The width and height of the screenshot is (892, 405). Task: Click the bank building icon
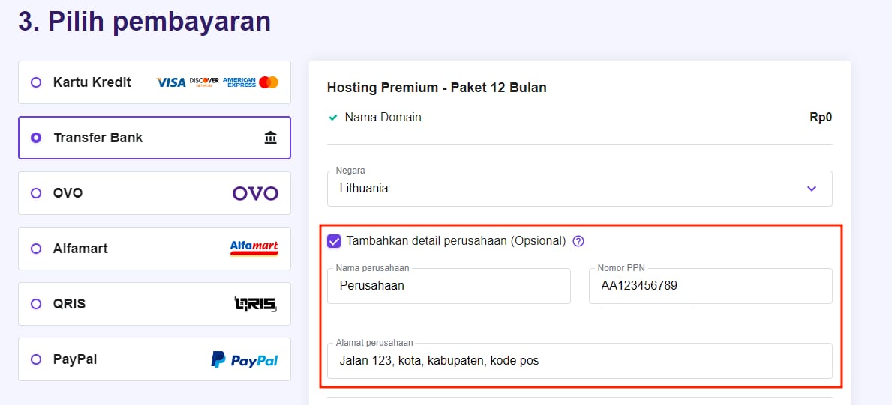point(270,138)
